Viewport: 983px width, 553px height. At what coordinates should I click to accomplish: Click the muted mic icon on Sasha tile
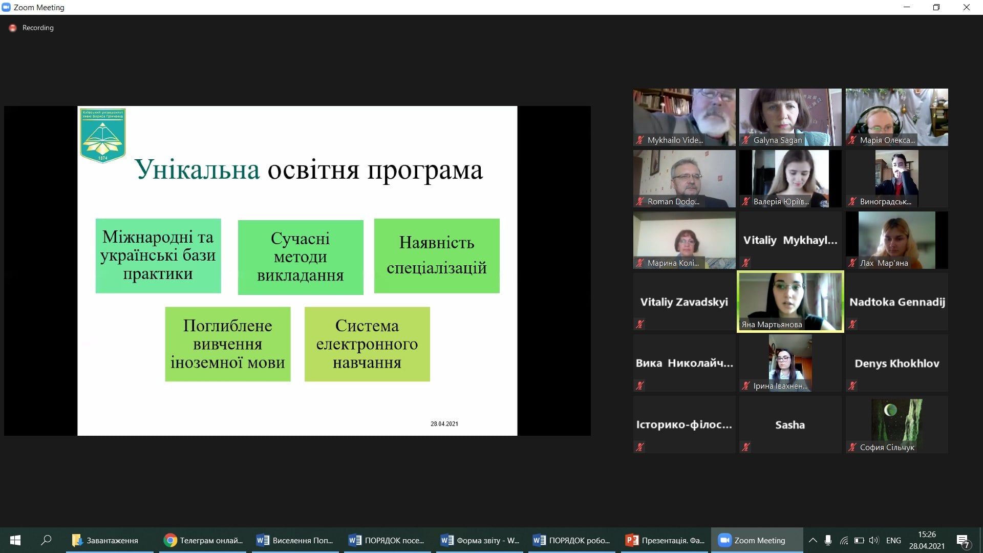tap(746, 447)
